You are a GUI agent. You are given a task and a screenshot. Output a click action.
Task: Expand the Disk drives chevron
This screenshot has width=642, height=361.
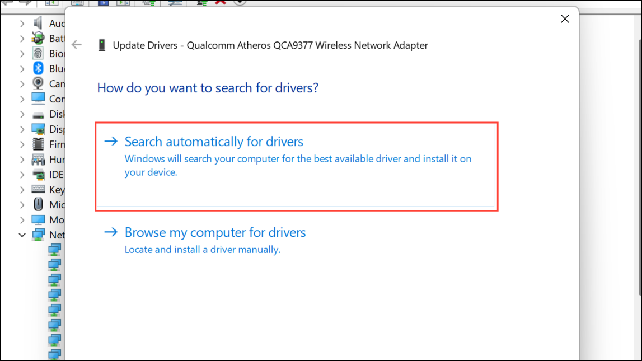(x=22, y=114)
